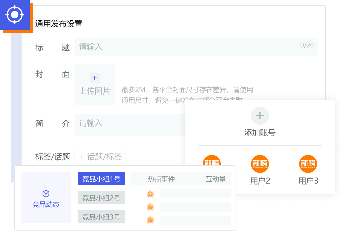Switch to the 竞品小组3号 tab
This screenshot has height=231, width=344.
coord(101,217)
